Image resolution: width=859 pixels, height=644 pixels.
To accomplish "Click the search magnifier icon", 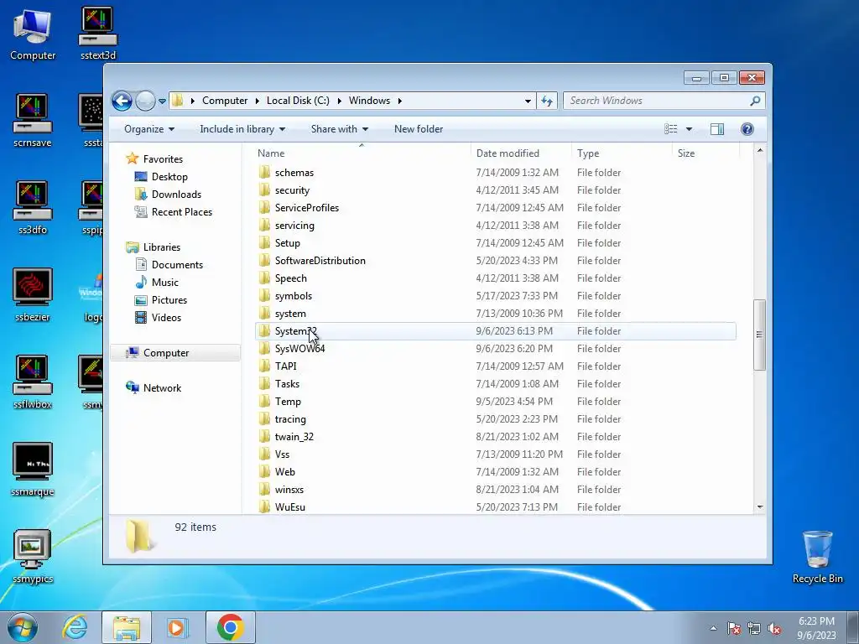I will pyautogui.click(x=756, y=101).
